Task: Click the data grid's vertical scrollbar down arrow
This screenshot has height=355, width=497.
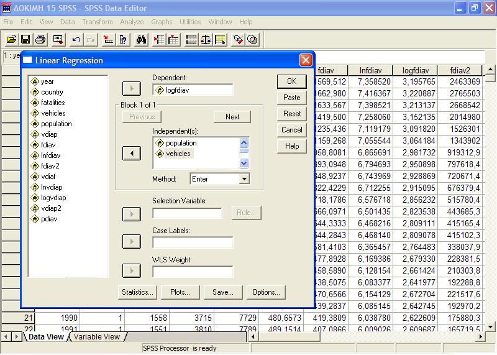Action: [490, 326]
